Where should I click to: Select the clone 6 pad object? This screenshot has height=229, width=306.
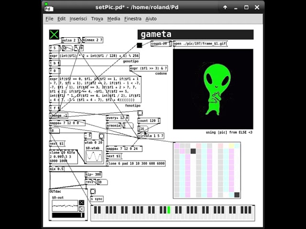point(136,164)
